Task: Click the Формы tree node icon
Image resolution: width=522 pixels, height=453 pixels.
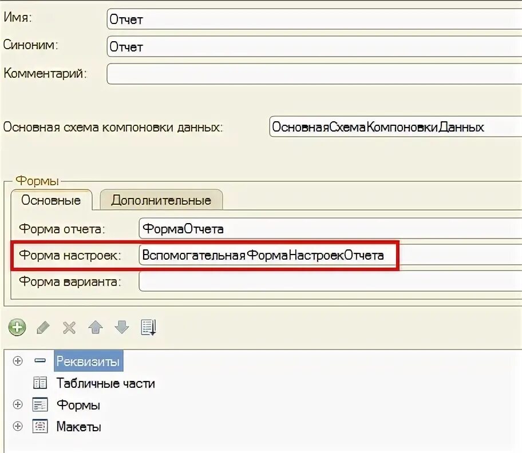Action: (x=40, y=404)
